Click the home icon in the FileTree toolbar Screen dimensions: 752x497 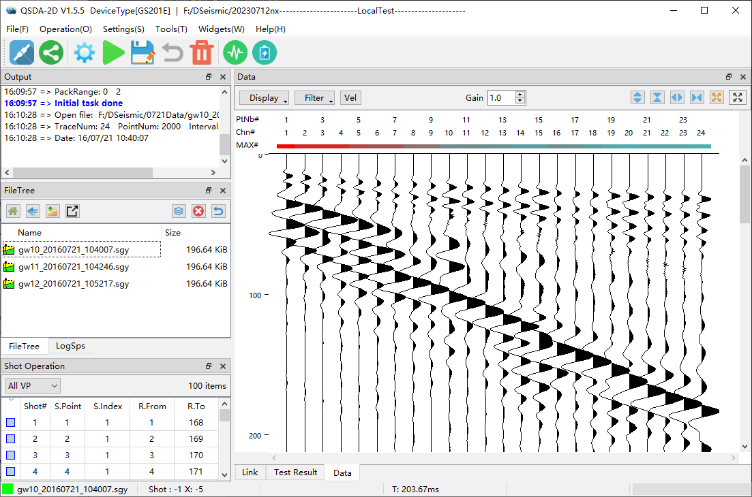click(x=12, y=211)
